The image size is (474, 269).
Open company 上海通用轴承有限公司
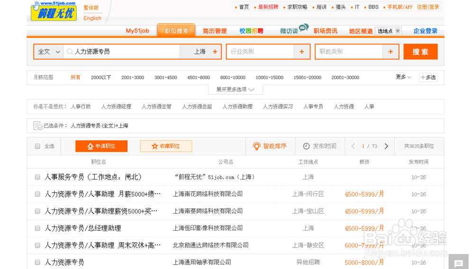202,262
